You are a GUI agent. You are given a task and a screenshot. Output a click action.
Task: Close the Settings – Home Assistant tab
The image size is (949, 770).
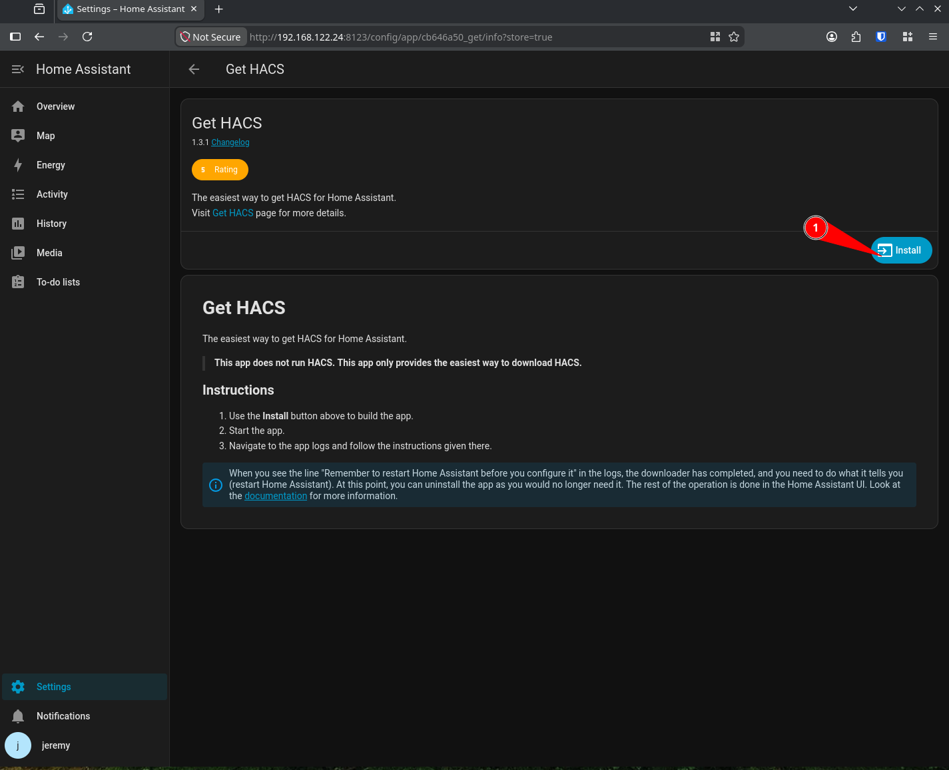pos(194,9)
